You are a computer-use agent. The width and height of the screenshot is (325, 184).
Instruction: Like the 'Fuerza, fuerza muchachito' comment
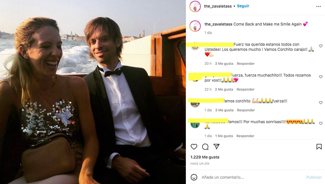(321, 77)
